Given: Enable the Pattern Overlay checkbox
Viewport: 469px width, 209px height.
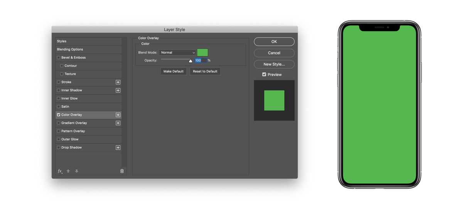Looking at the screenshot, I should 59,131.
